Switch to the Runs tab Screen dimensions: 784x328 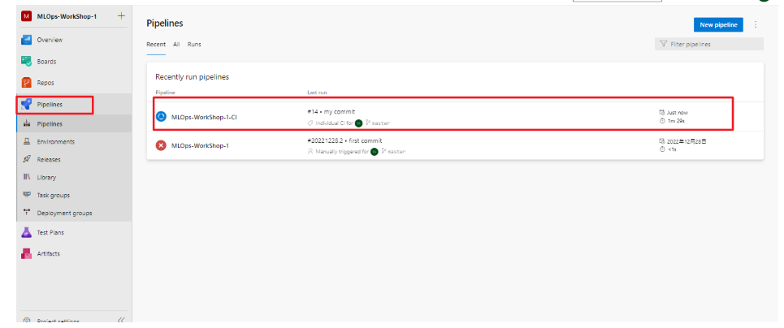tap(194, 45)
